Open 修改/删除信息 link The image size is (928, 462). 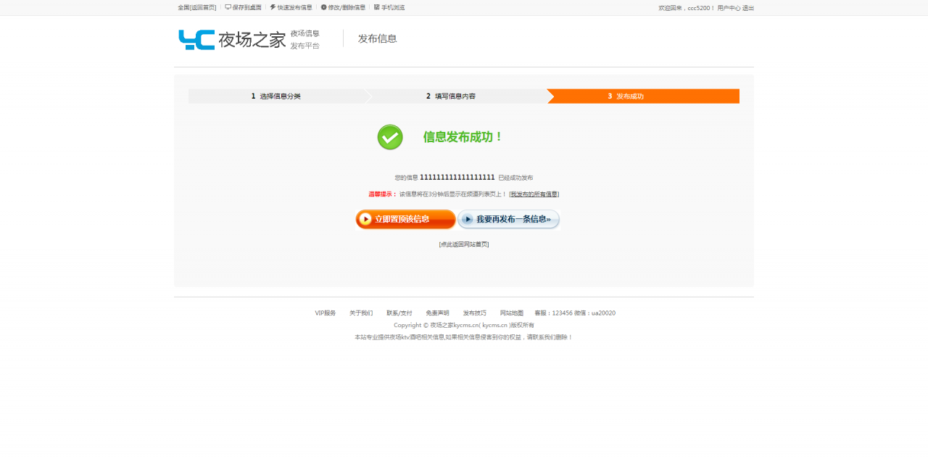[347, 7]
